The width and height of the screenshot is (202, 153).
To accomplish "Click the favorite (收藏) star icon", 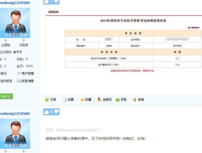I will tap(82, 99).
